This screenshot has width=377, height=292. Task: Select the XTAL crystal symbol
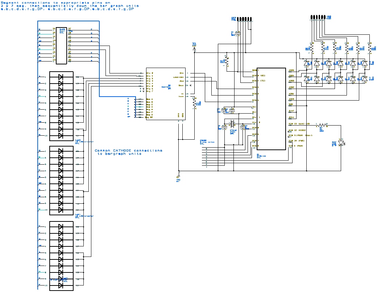click(232, 123)
